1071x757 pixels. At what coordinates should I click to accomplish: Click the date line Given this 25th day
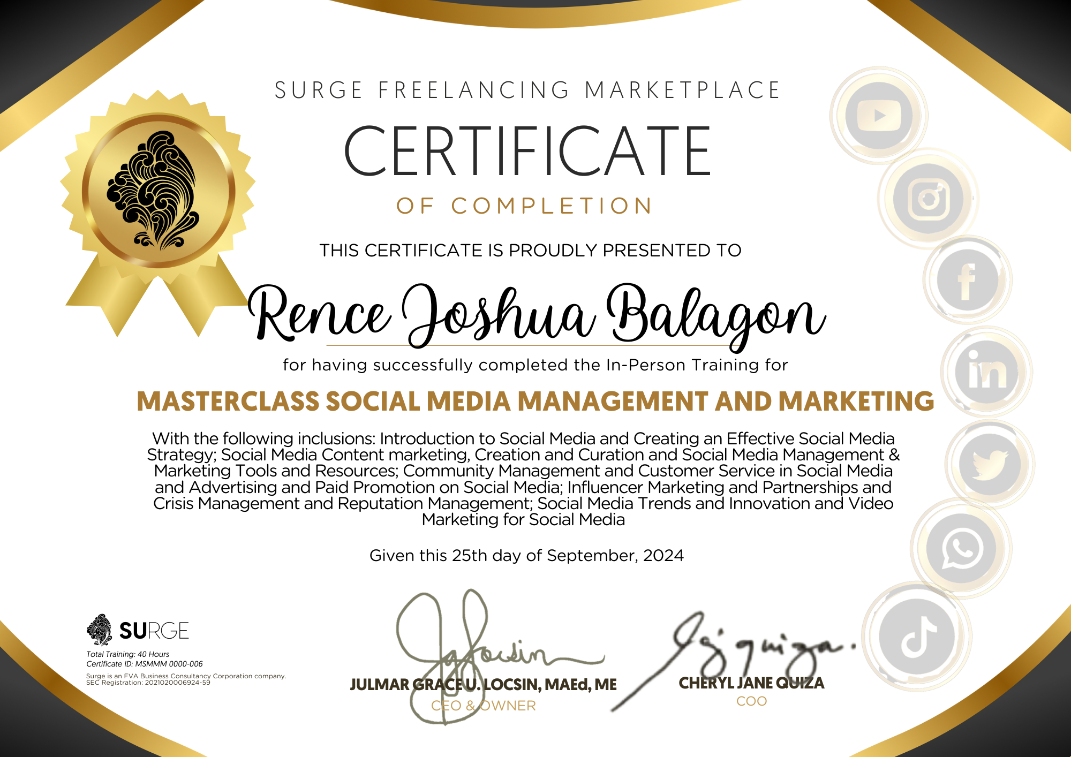point(527,556)
